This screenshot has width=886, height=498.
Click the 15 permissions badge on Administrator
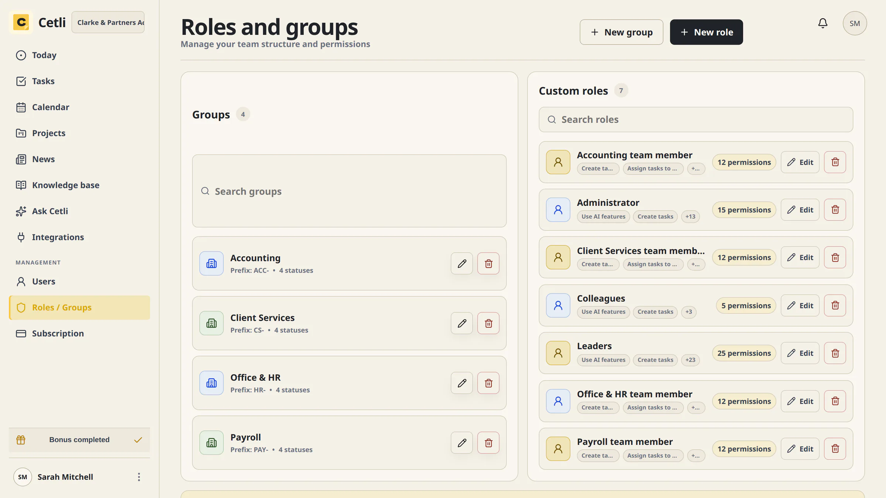pyautogui.click(x=744, y=210)
